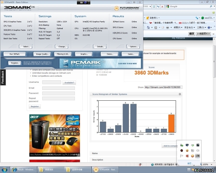The height and width of the screenshot is (173, 216).
Task: Click the search magnifier icon
Action: tap(211, 6)
